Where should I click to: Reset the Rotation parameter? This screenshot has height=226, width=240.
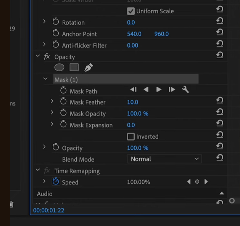[x=220, y=21]
